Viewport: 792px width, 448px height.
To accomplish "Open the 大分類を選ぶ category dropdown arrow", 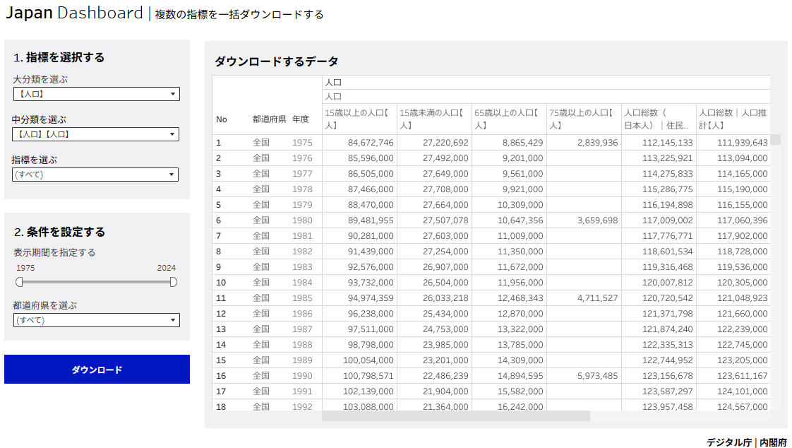I will 174,93.
